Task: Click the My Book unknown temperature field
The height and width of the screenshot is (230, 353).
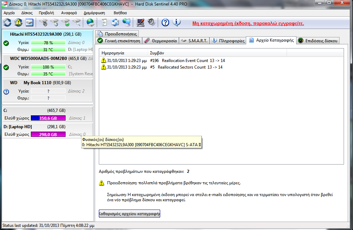Action: click(x=48, y=98)
